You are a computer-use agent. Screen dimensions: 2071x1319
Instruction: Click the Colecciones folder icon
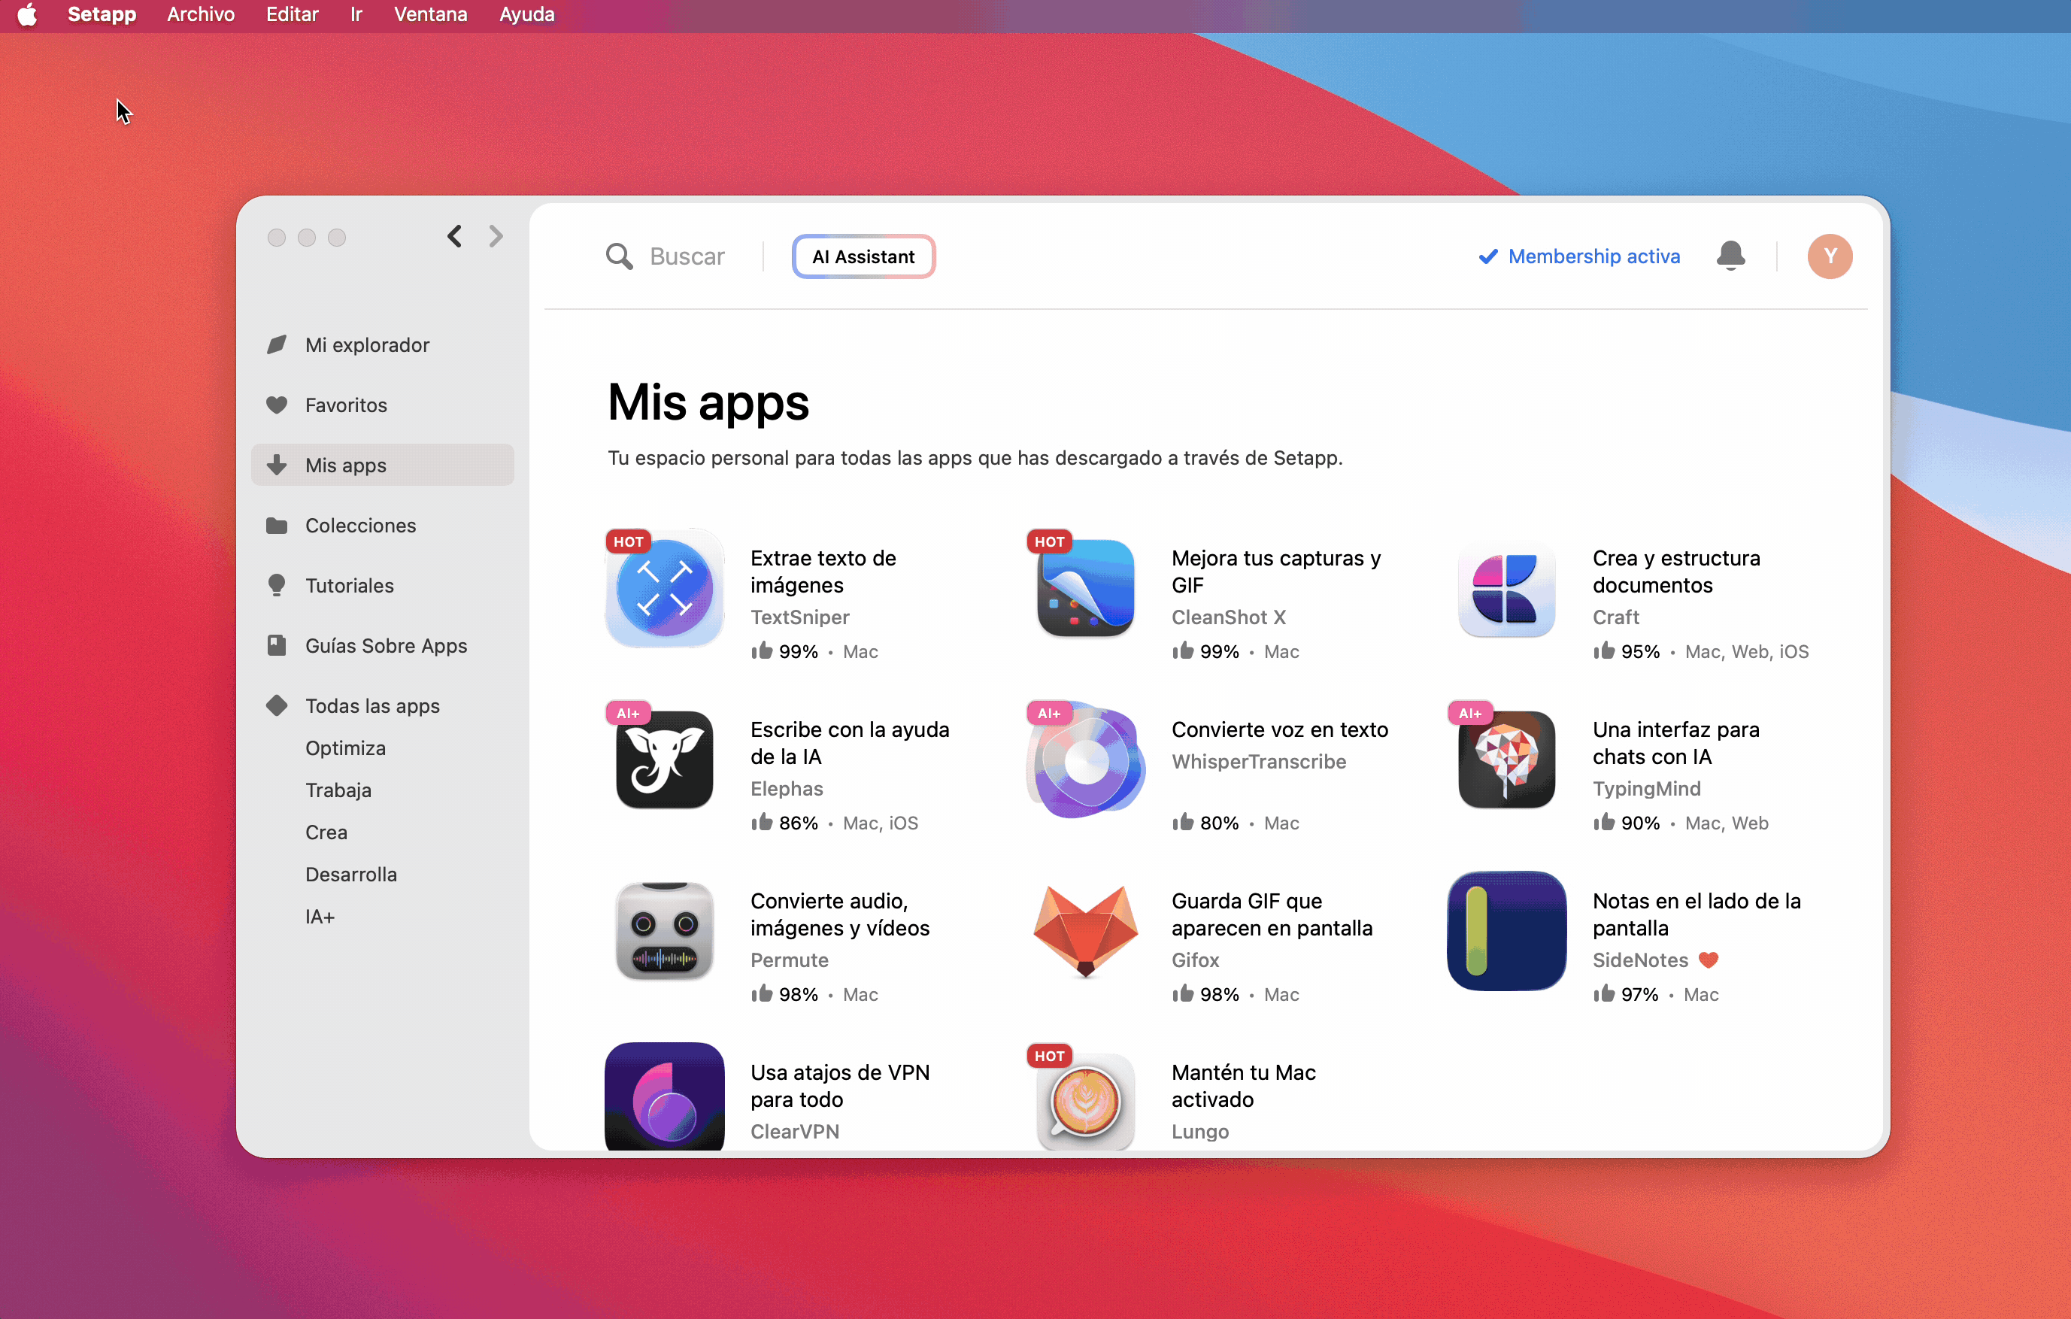click(276, 526)
